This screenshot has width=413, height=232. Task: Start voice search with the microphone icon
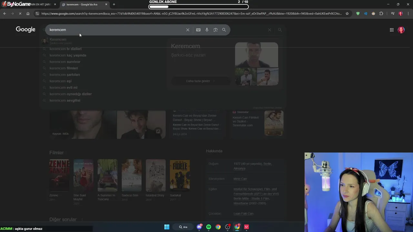[x=207, y=30]
